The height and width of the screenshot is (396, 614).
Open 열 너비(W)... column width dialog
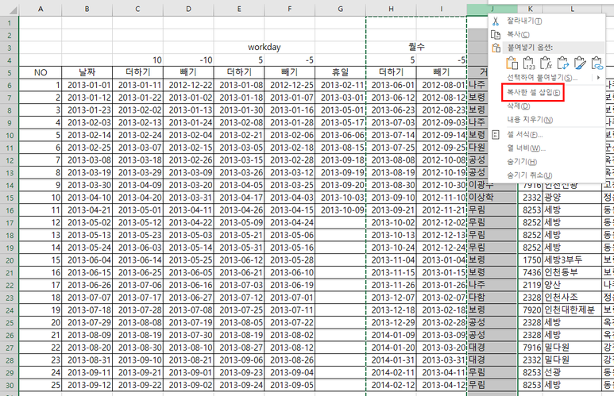pos(527,148)
